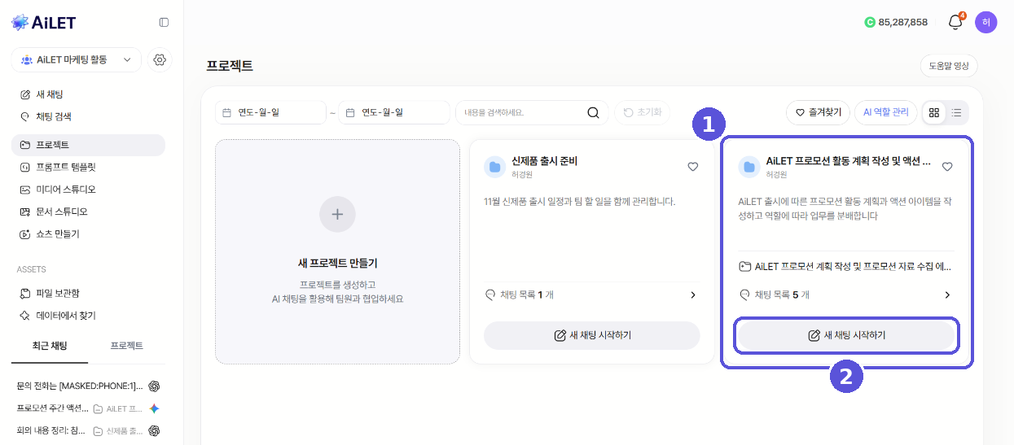This screenshot has height=445, width=1014.
Task: Open 프롬프트 템플릿 menu item
Action: tap(88, 167)
